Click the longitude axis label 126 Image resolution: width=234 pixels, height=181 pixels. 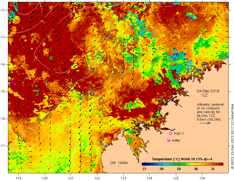pyautogui.click(x=202, y=178)
